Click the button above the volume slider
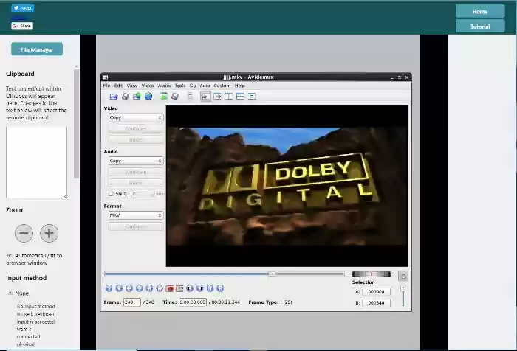 (403, 277)
